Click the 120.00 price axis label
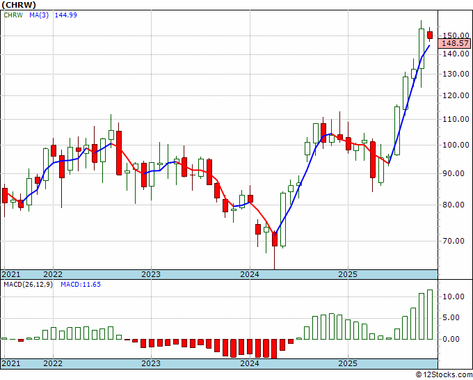473x380 pixels. point(456,95)
